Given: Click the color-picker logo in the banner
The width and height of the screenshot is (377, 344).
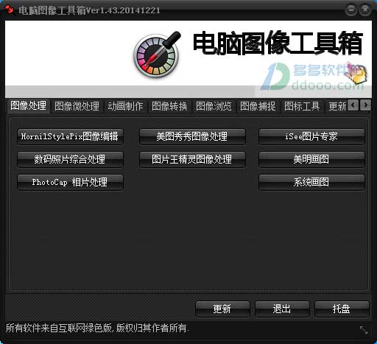Looking at the screenshot, I should 157,54.
